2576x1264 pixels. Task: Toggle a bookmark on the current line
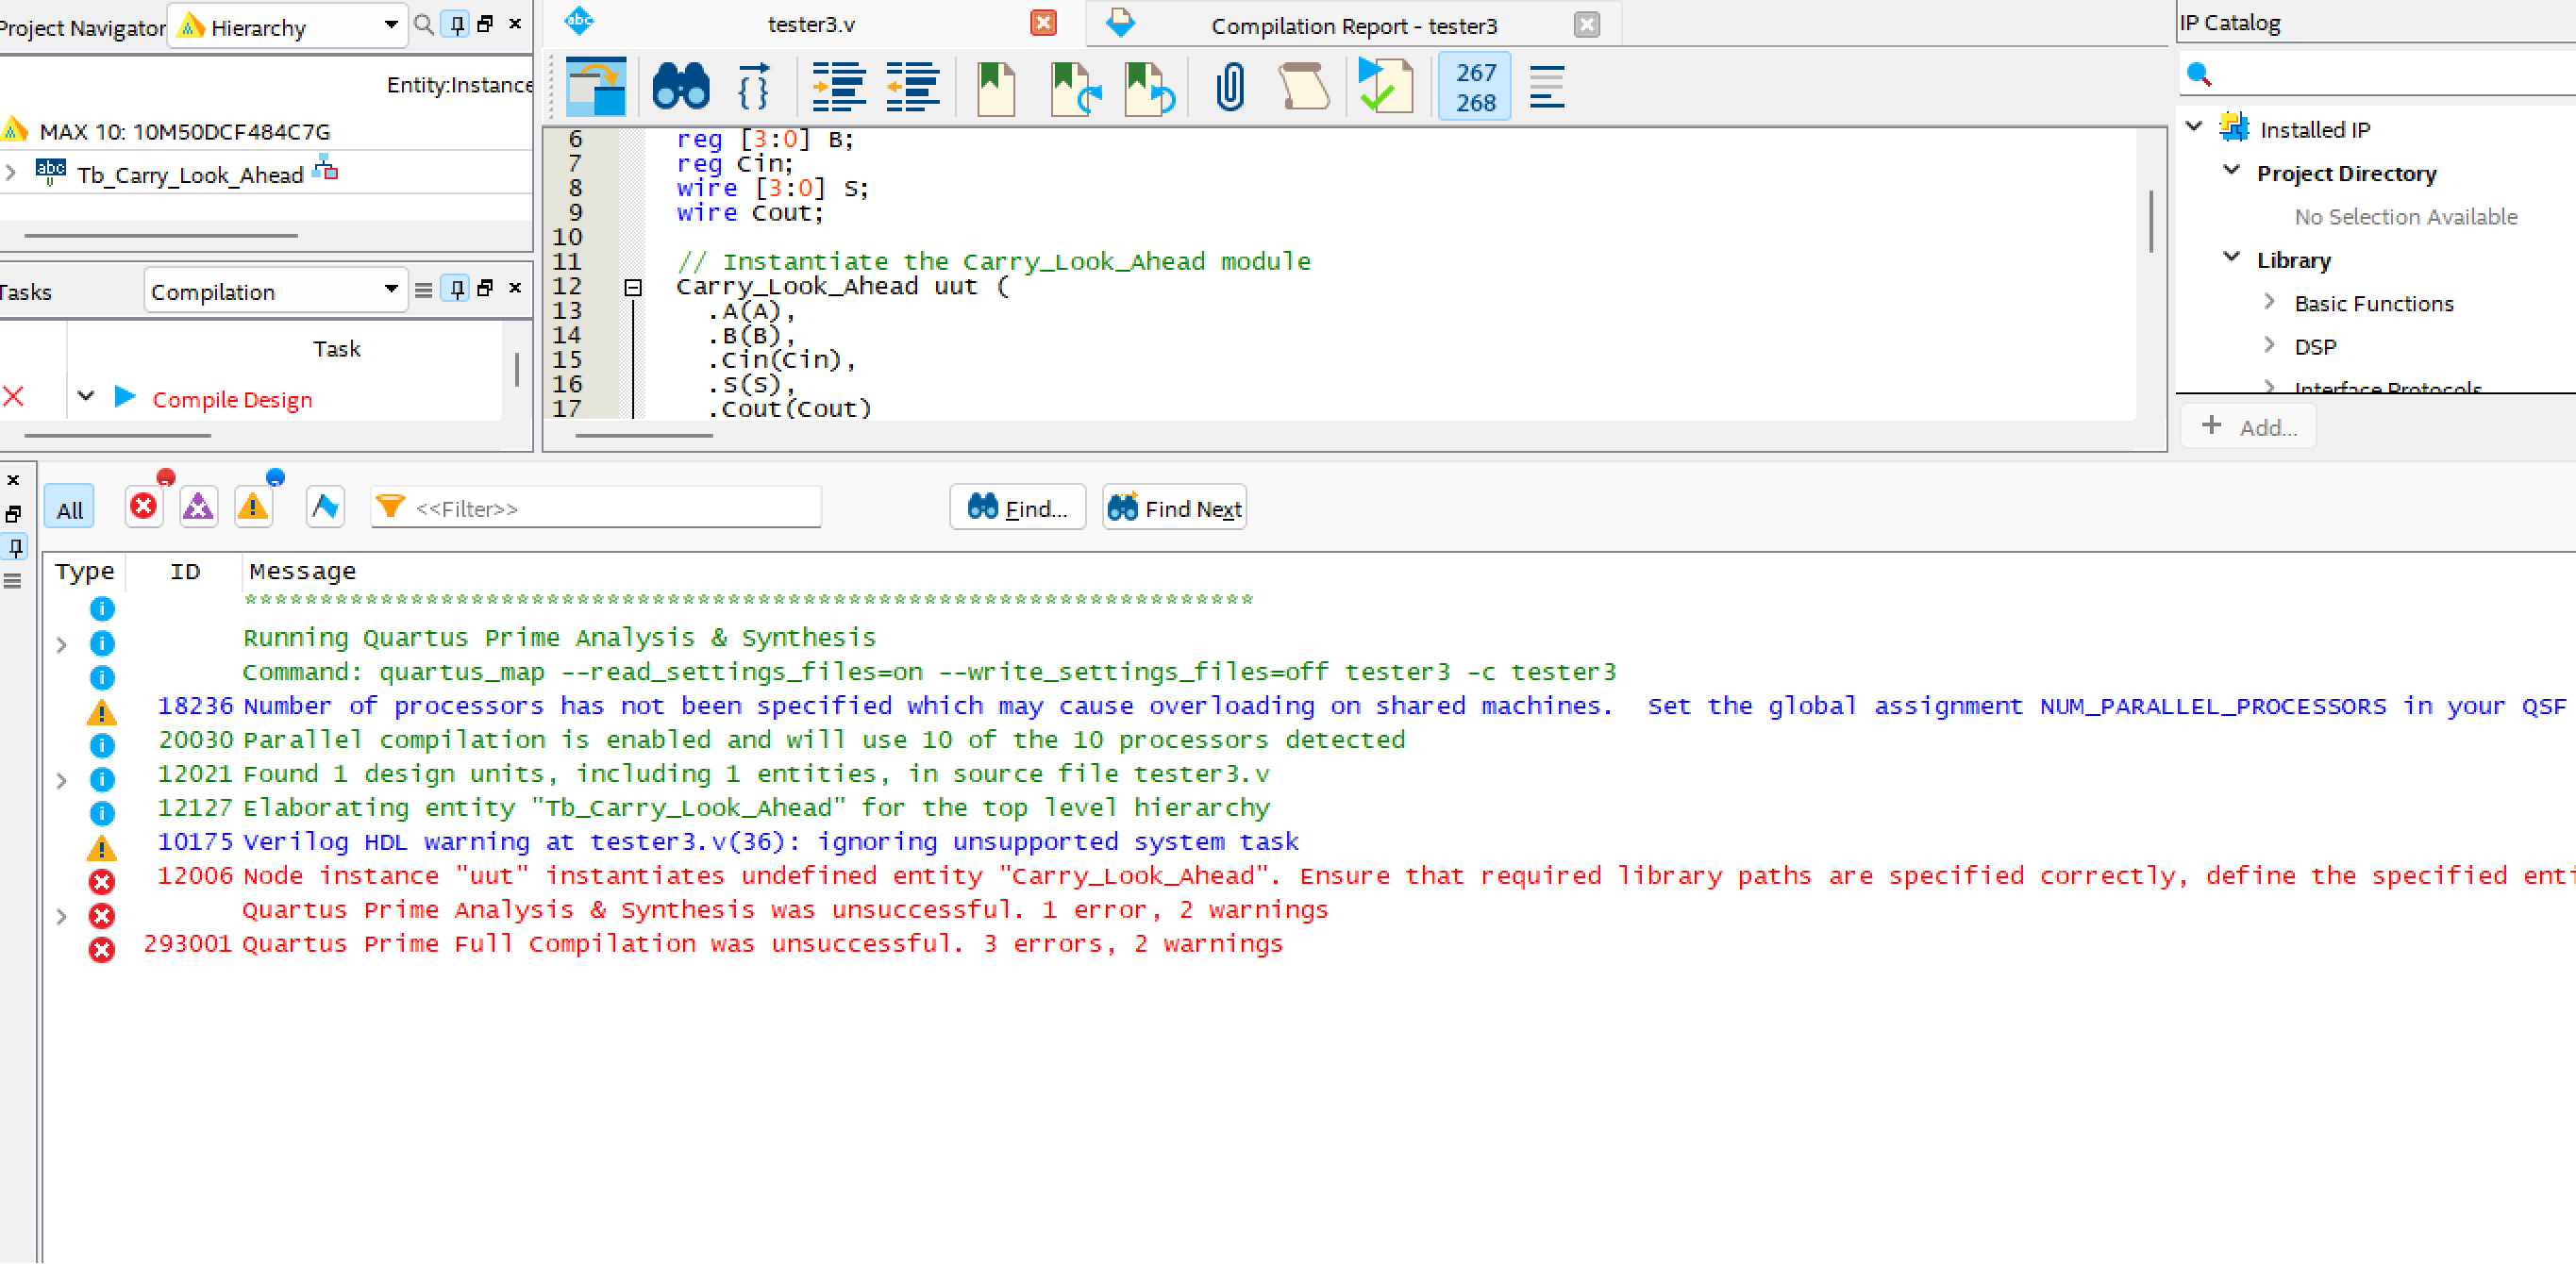pos(996,88)
